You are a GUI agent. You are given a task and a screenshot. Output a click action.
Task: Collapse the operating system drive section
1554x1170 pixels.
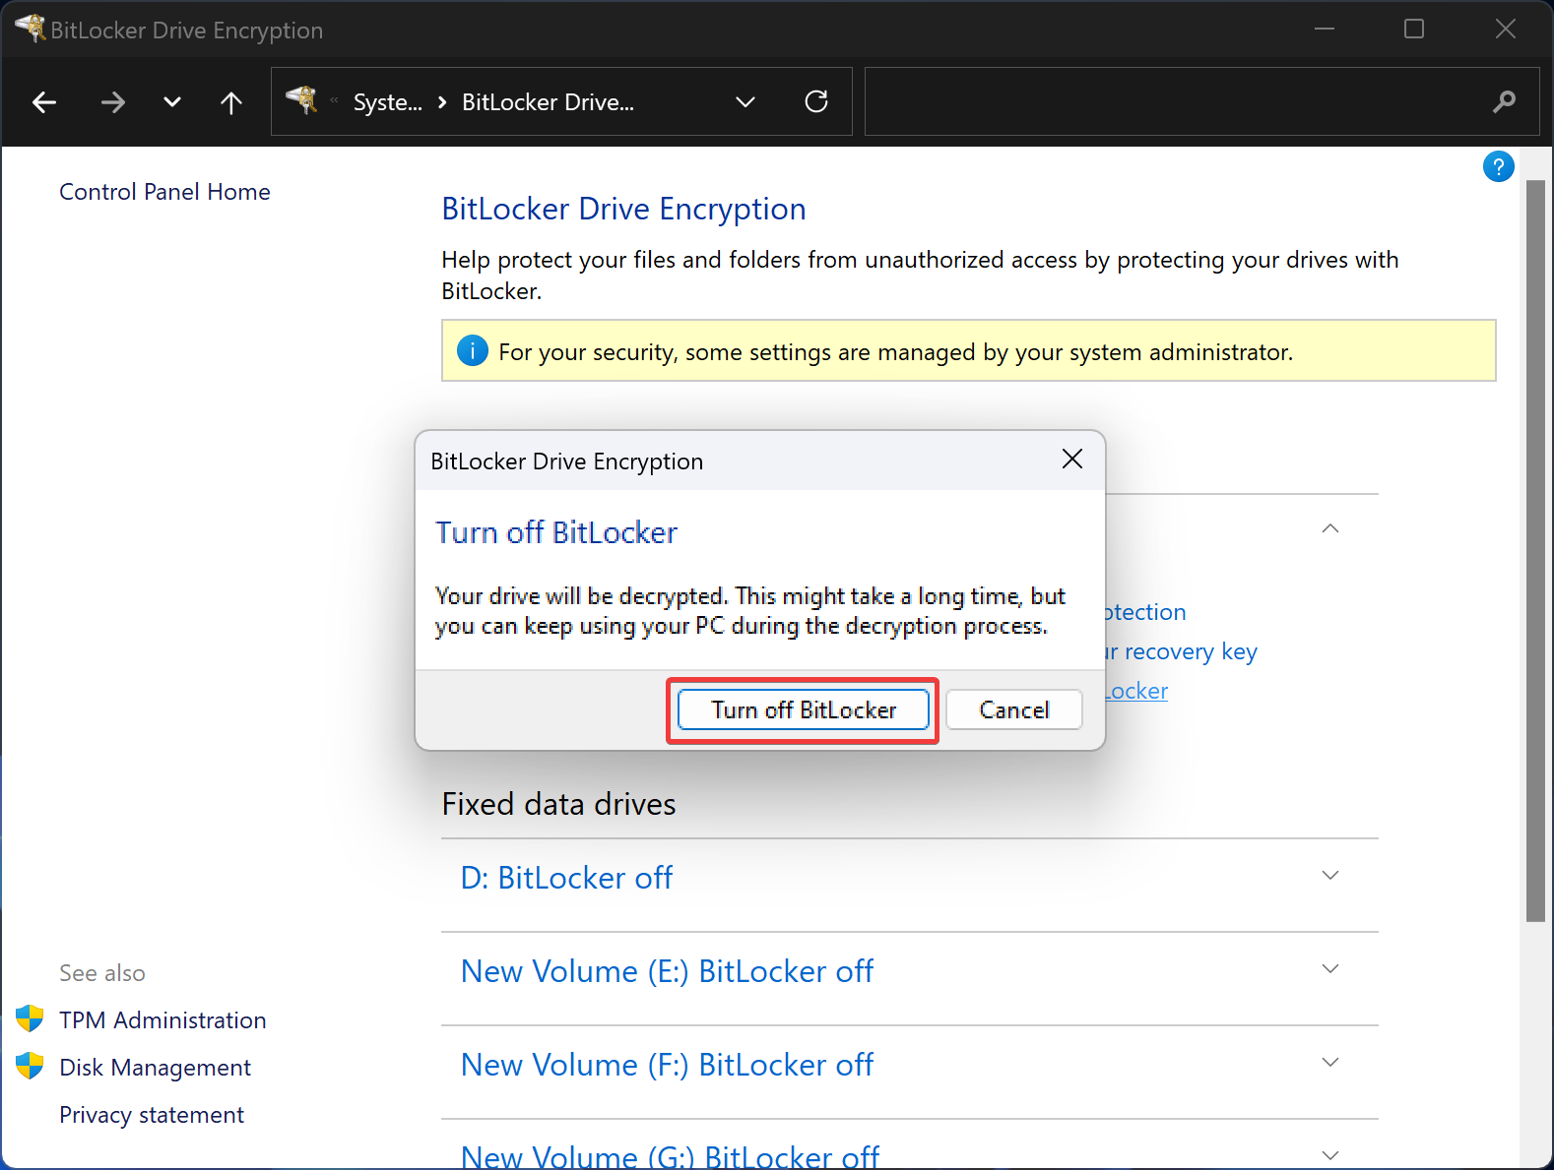click(x=1330, y=528)
